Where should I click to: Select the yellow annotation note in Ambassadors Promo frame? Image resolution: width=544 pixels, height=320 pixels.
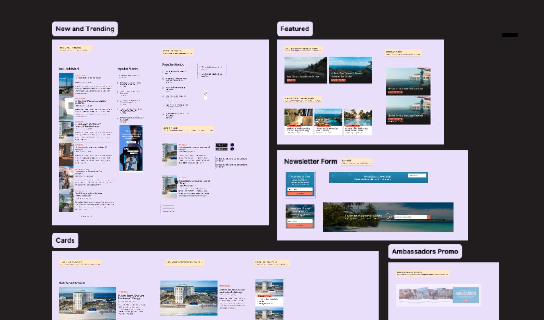pos(422,273)
